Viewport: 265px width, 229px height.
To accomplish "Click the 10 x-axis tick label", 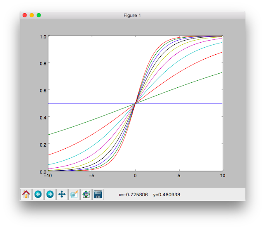I will [x=223, y=176].
